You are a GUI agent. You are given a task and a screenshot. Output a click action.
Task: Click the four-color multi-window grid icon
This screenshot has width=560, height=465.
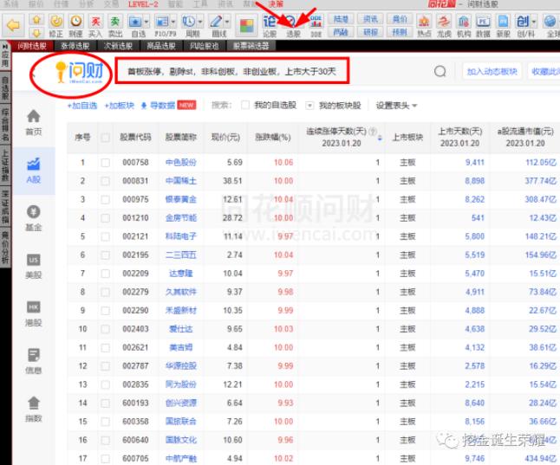click(x=247, y=26)
